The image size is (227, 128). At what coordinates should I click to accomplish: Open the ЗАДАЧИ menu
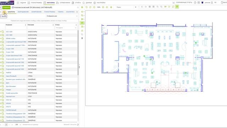coord(22,3)
